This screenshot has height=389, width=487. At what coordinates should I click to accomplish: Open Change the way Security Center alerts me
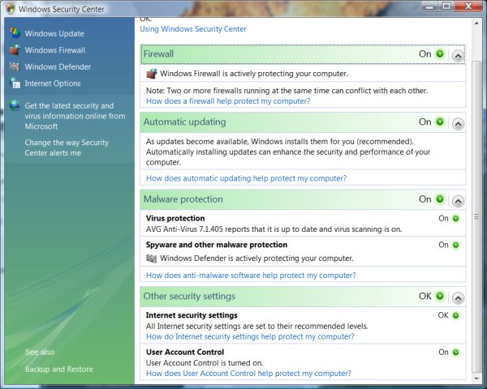coord(66,147)
